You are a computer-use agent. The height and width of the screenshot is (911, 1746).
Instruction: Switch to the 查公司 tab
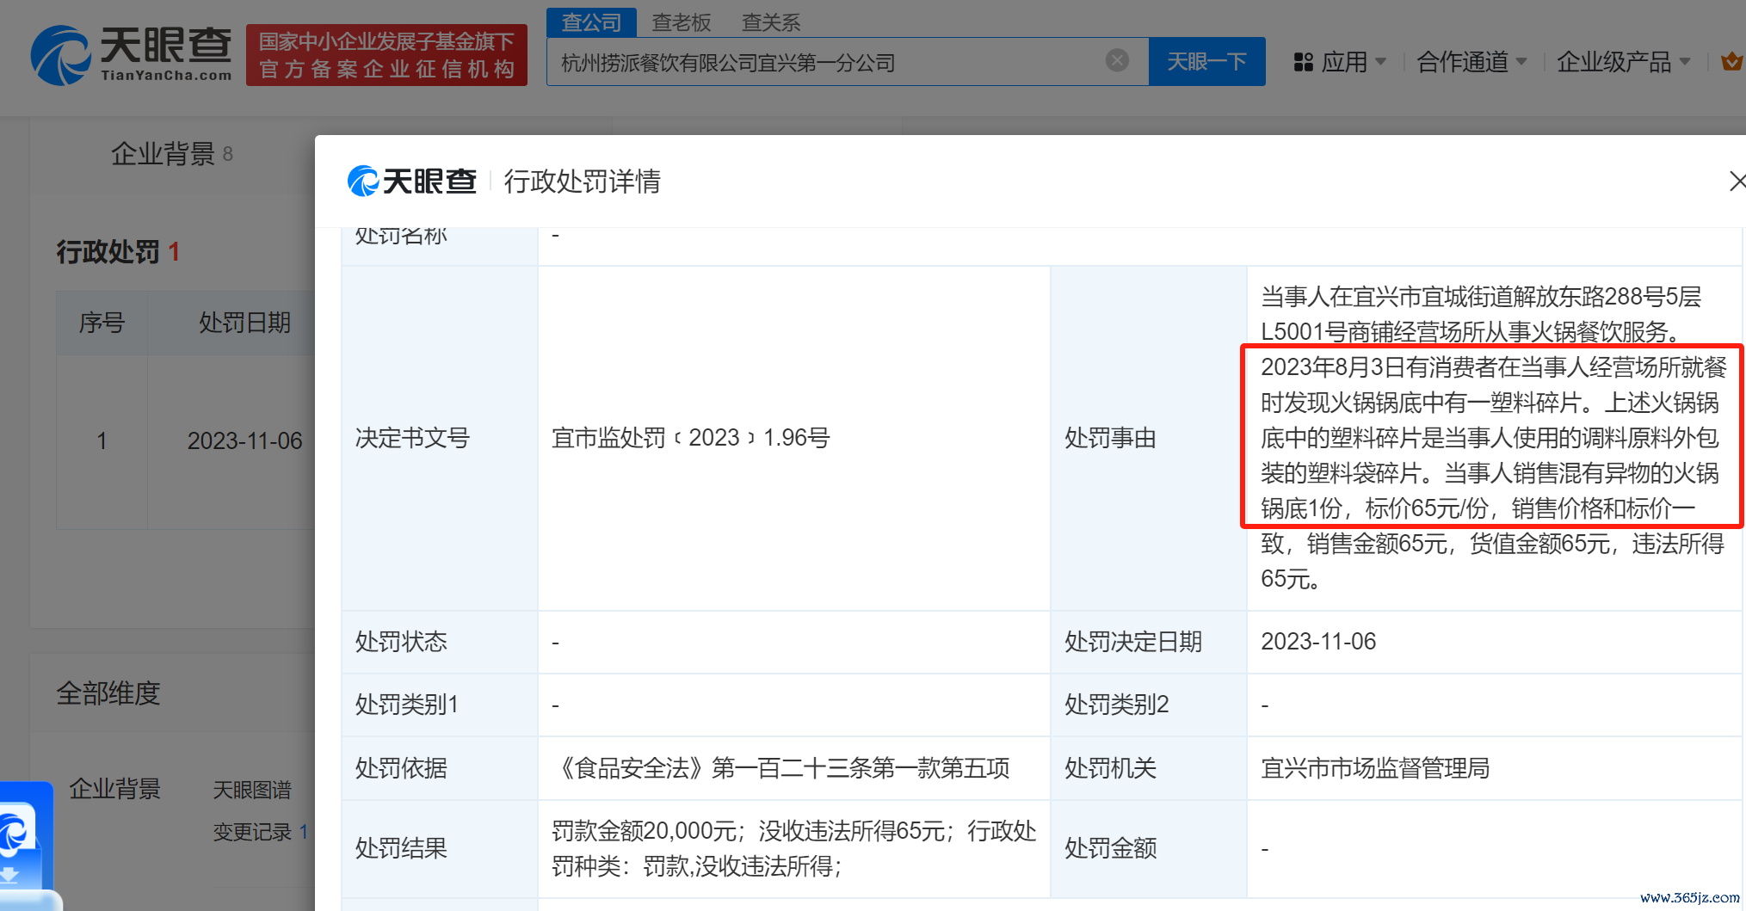tap(591, 22)
